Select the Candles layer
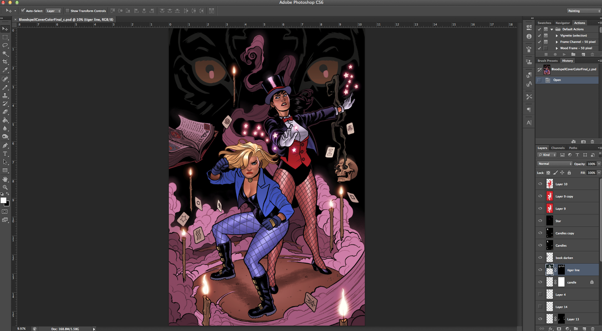602x331 pixels. [x=567, y=246]
